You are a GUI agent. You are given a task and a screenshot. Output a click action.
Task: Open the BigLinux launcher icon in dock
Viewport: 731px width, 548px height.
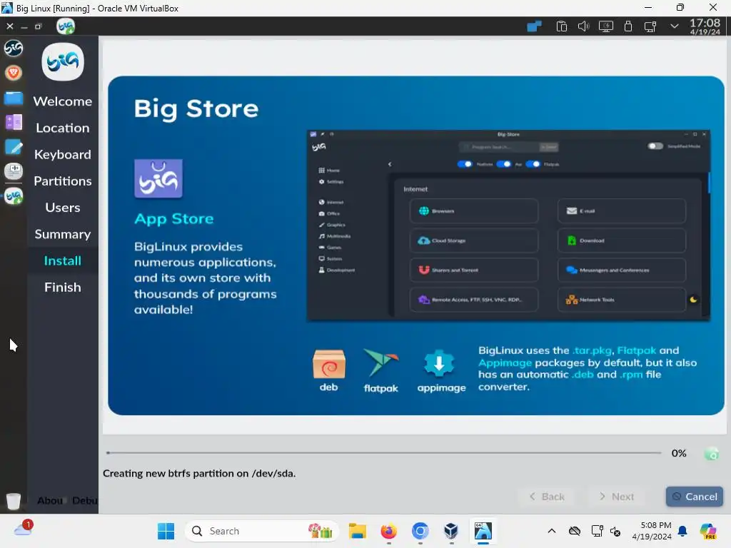pos(14,48)
